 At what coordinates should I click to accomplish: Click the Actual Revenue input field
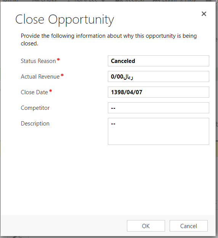[159, 77]
